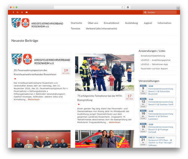Screen dimensions: 188x159
Task: Open a new browser tab with plus
Action: (178, 8)
